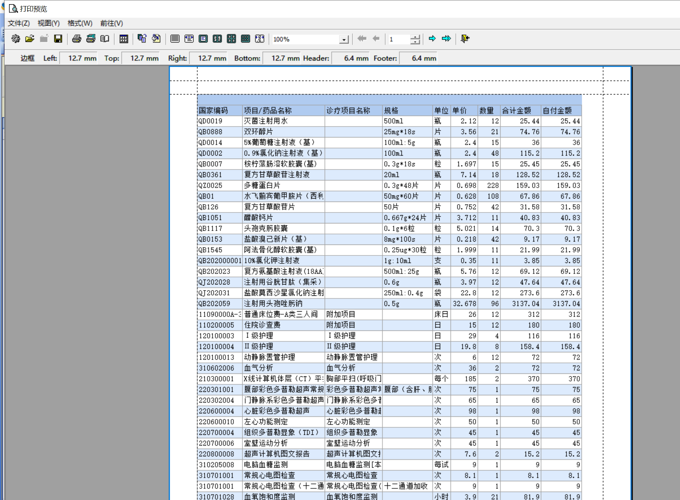Increase page number with up spinner arrow
This screenshot has width=680, height=500.
point(415,37)
